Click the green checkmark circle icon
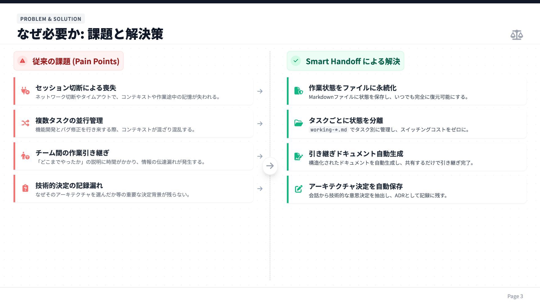540x304 pixels. point(296,61)
